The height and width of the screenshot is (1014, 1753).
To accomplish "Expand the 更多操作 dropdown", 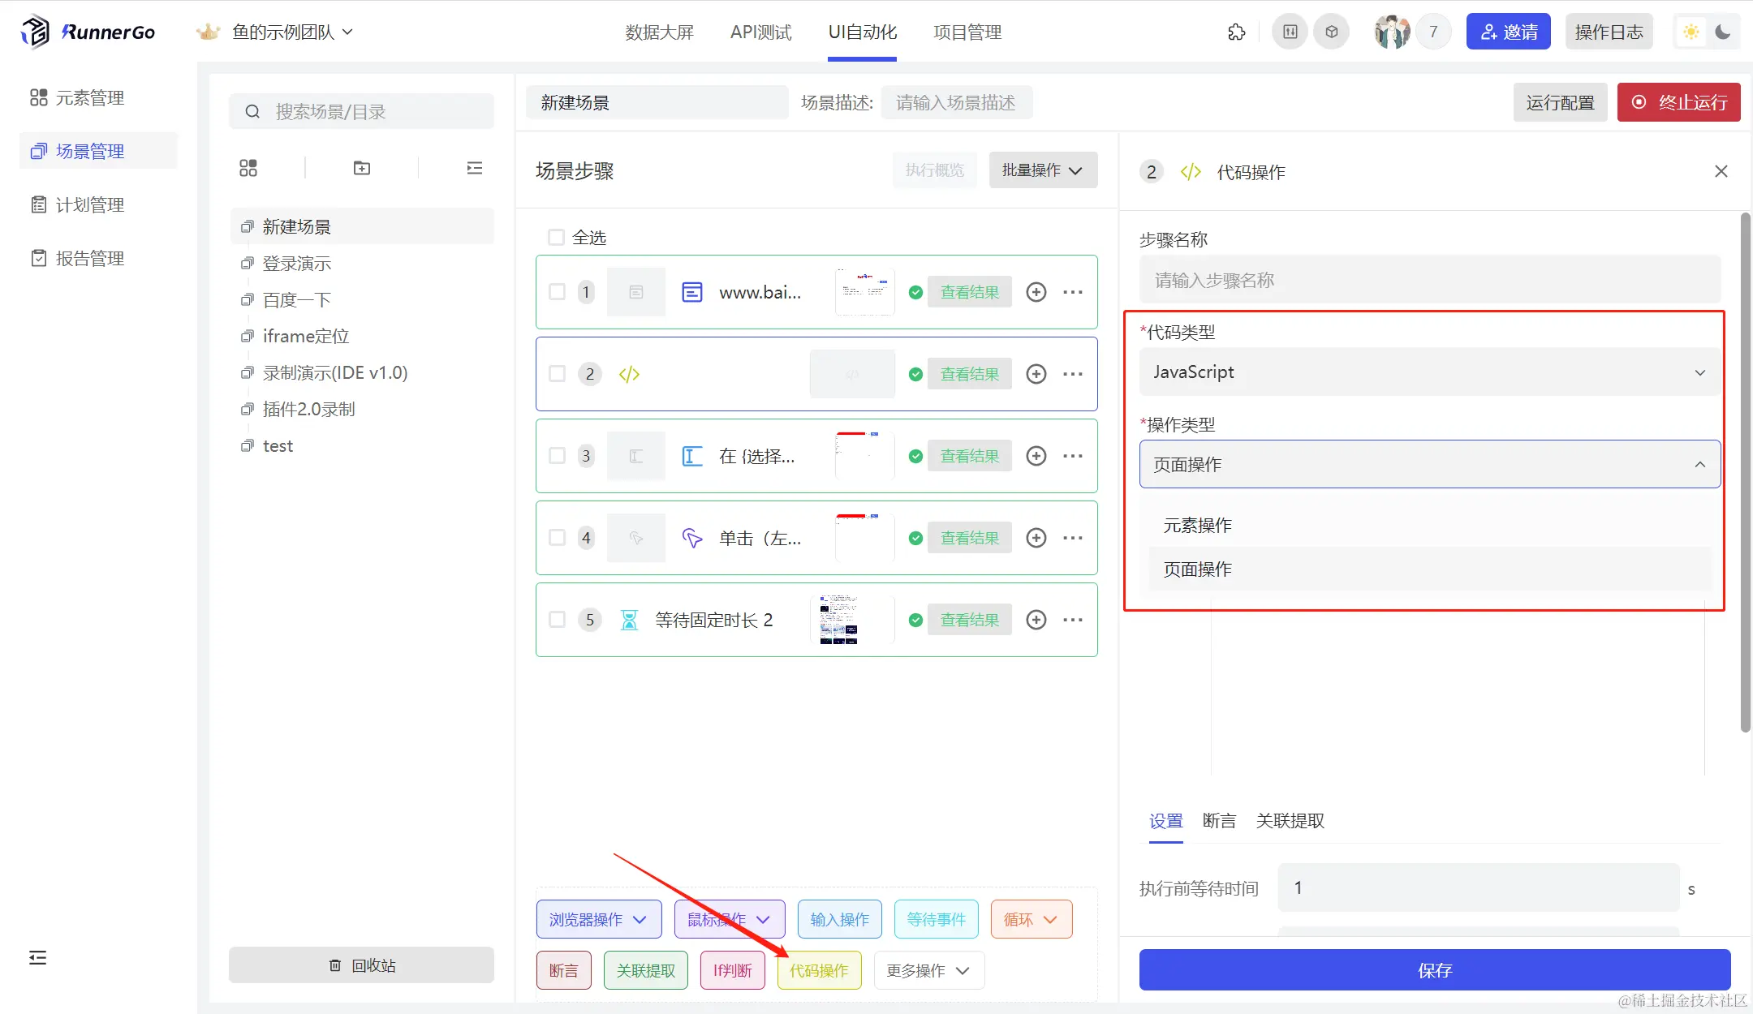I will click(928, 971).
